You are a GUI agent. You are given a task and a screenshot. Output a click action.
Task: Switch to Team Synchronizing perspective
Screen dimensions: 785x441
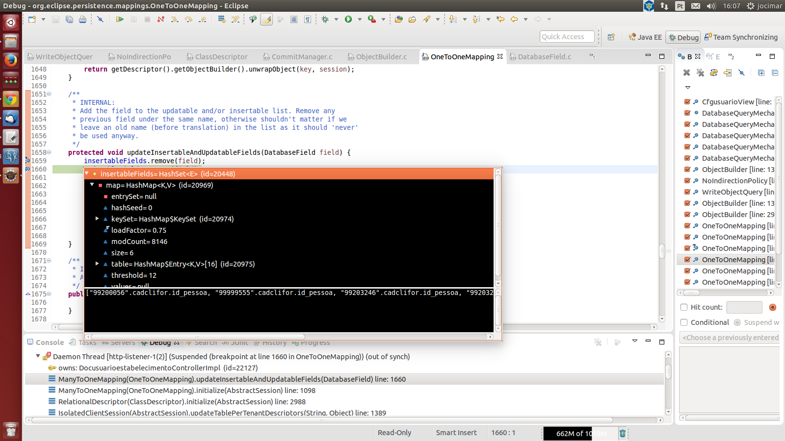[741, 37]
